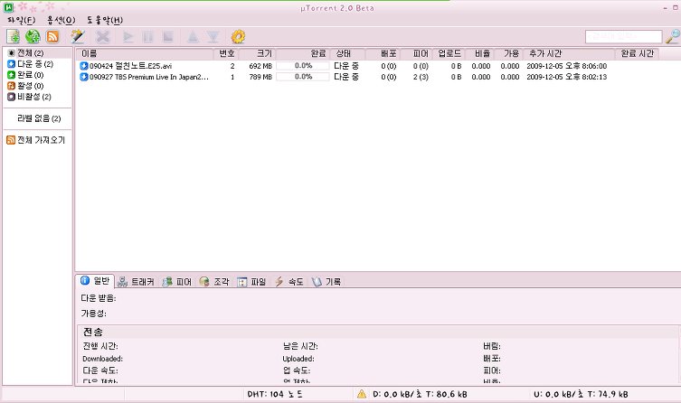
Task: Select 라벨 없음 (2) label
Action: coord(39,118)
